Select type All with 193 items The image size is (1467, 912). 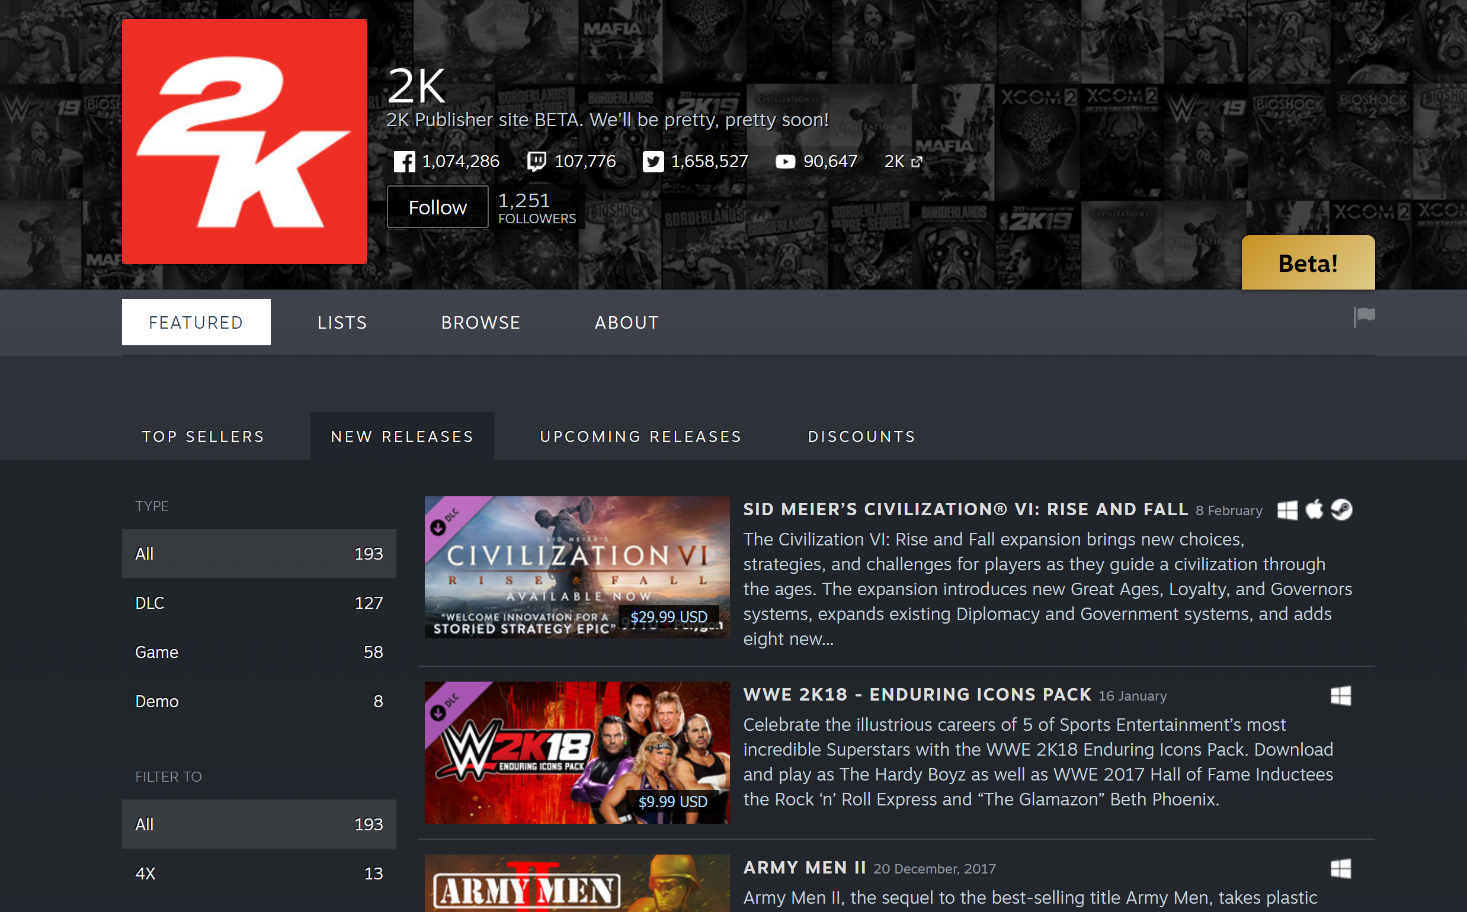click(259, 554)
